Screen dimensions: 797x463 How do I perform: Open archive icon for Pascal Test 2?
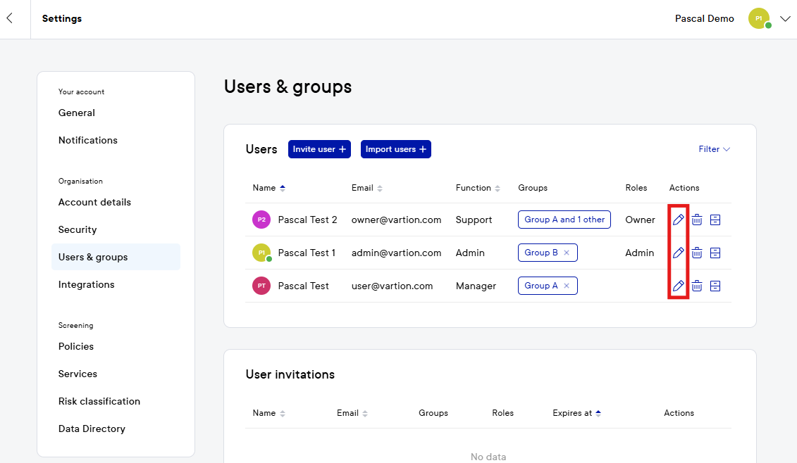pos(715,220)
